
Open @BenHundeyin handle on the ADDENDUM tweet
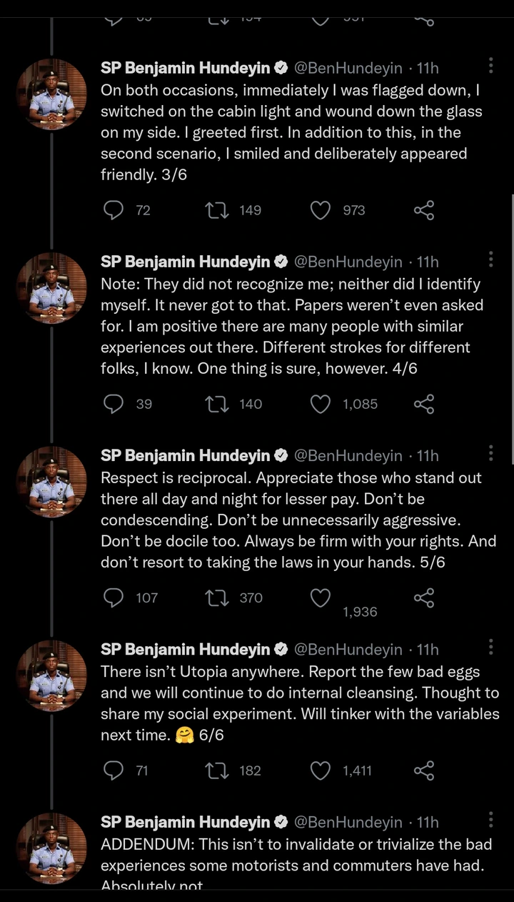348,822
